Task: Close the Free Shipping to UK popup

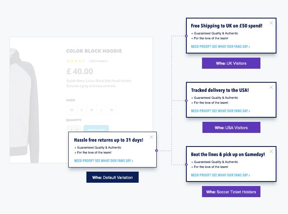Action: pyautogui.click(x=271, y=23)
